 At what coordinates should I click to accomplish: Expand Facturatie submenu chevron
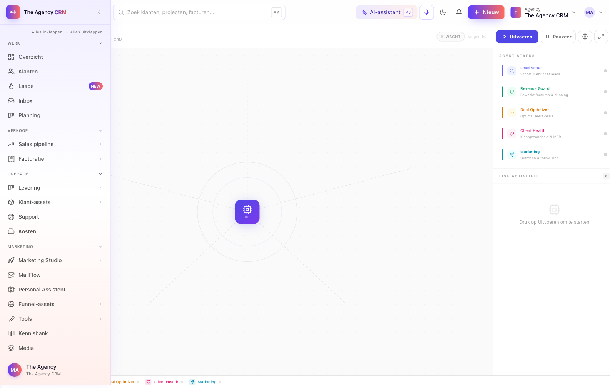[x=100, y=159]
